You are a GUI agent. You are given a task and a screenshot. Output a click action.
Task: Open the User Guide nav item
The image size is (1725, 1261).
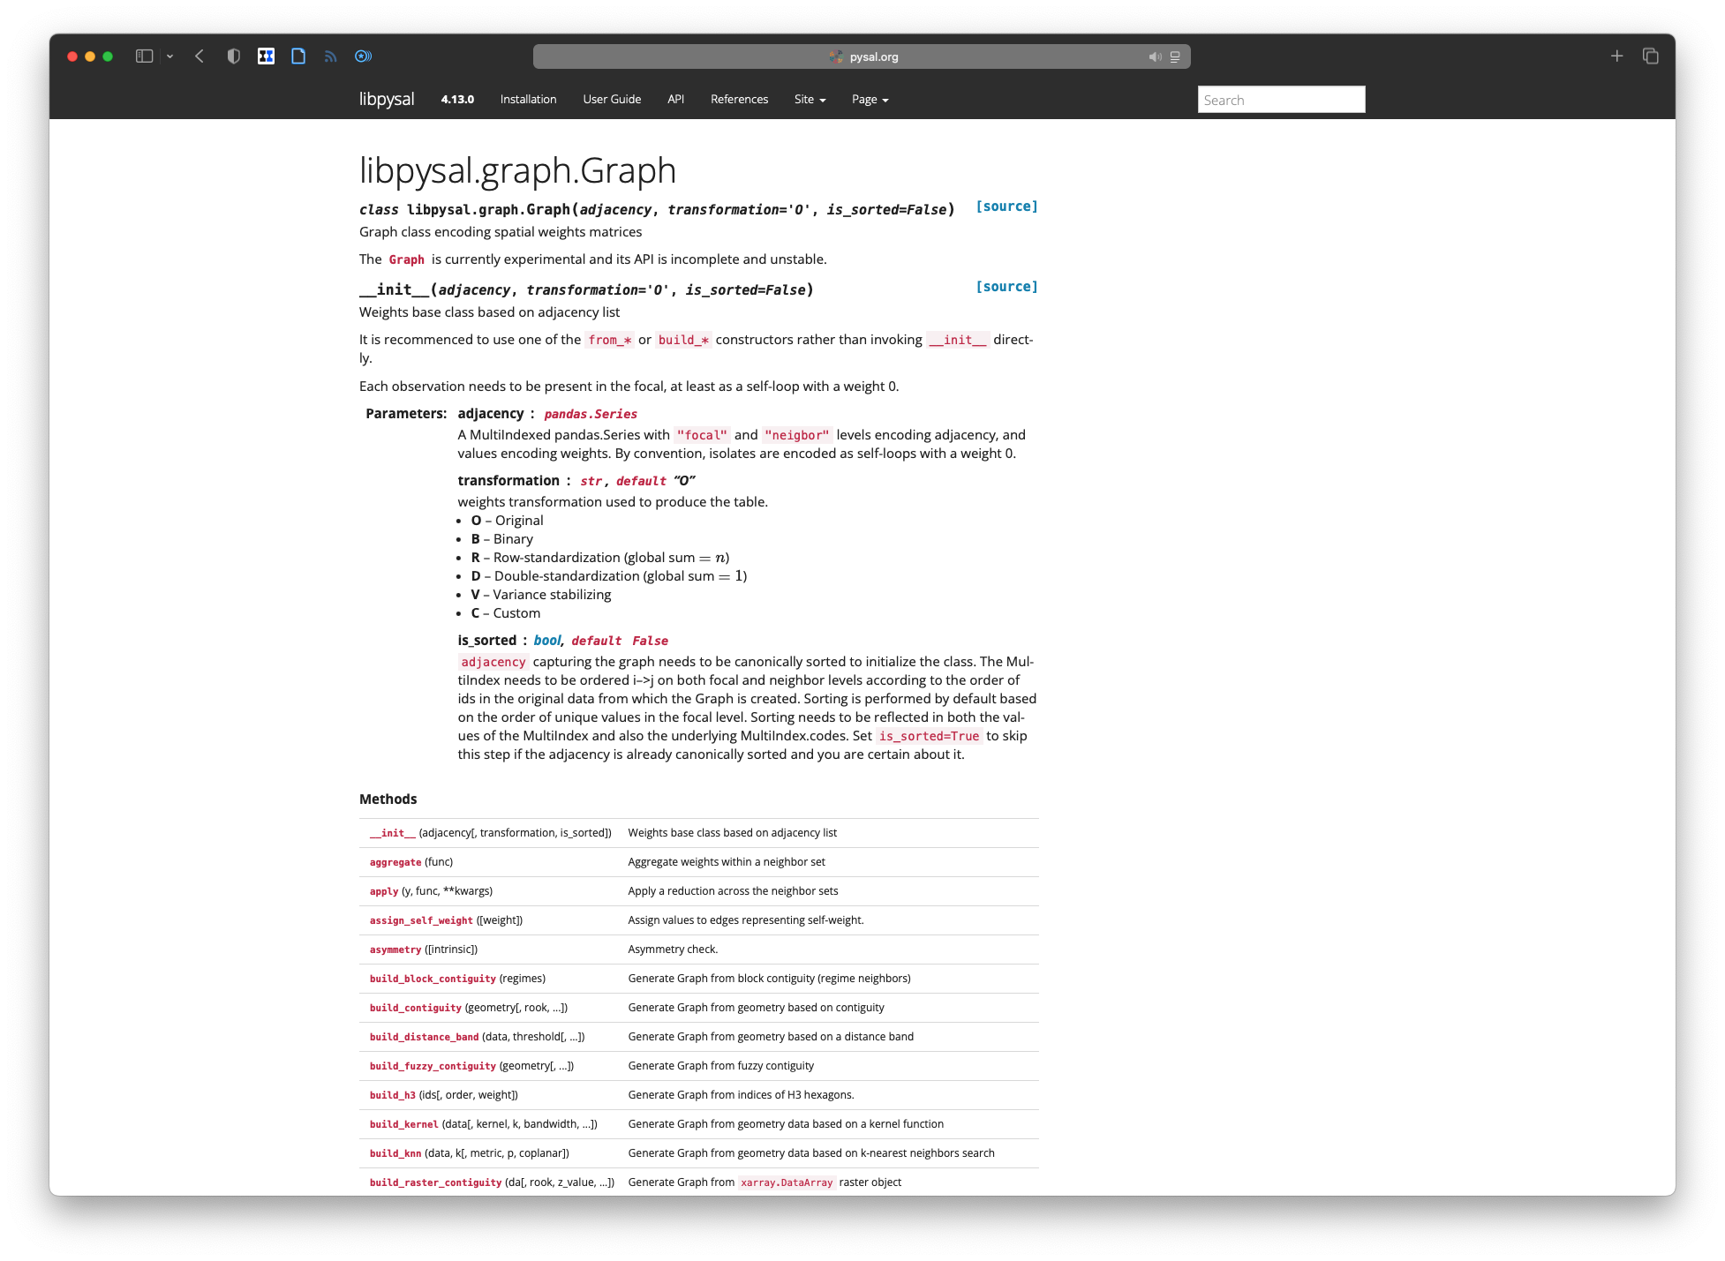[x=612, y=100]
